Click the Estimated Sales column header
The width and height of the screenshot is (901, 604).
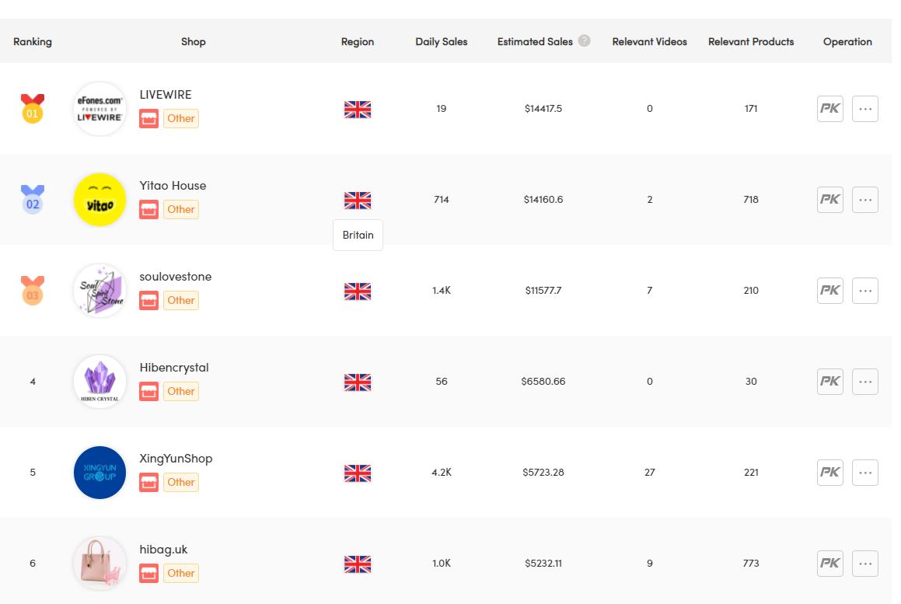(535, 41)
